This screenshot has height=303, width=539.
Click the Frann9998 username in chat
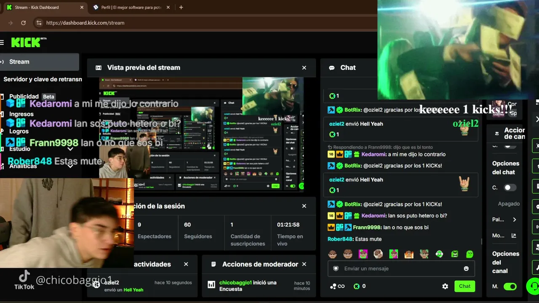pos(367,227)
